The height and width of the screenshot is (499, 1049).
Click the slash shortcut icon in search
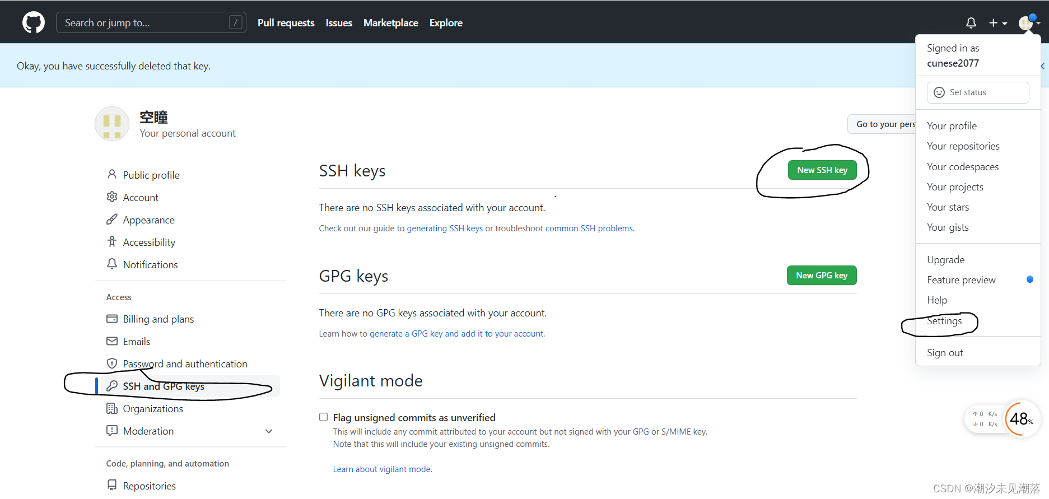[x=236, y=23]
